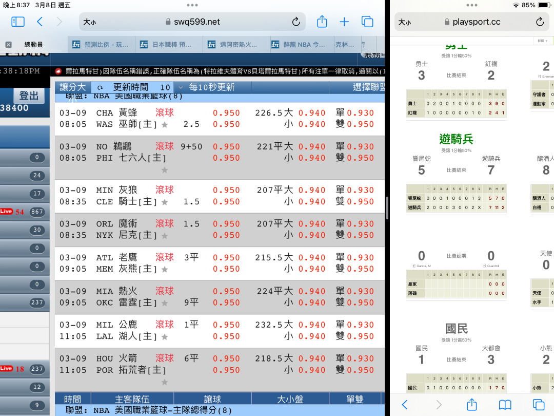Favorite star for 灰狼 vs 騎士 game
Image resolution: width=554 pixels, height=416 pixels.
click(x=165, y=202)
